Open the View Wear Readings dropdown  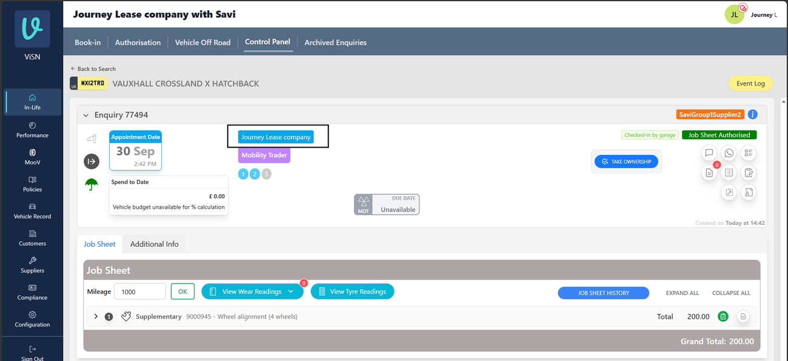pyautogui.click(x=252, y=291)
